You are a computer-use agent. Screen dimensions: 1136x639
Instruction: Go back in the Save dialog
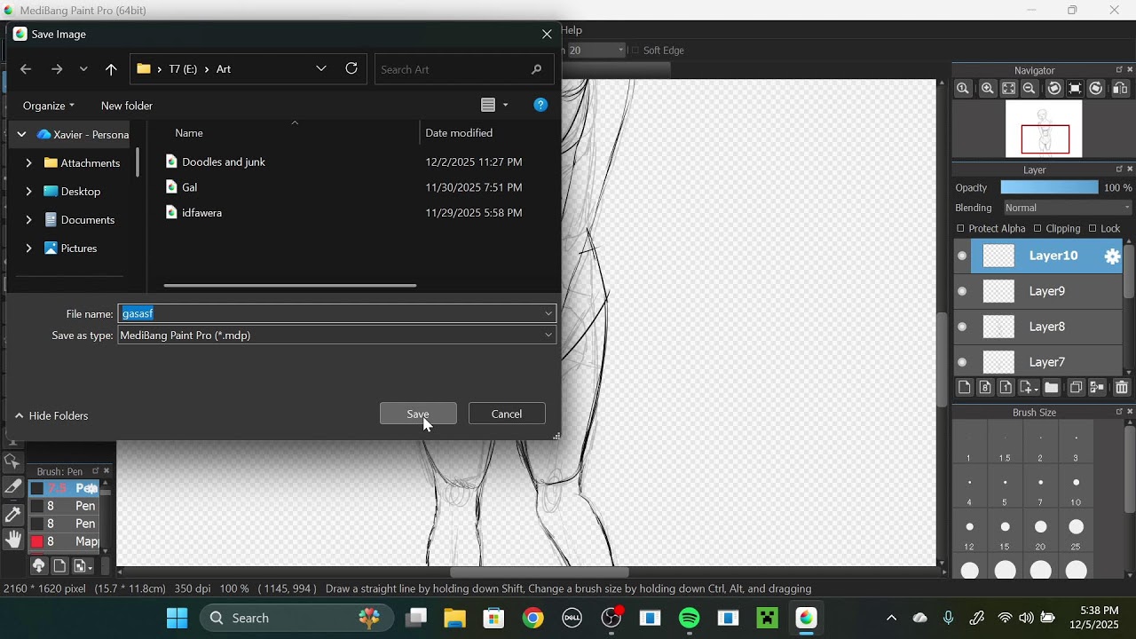click(26, 69)
